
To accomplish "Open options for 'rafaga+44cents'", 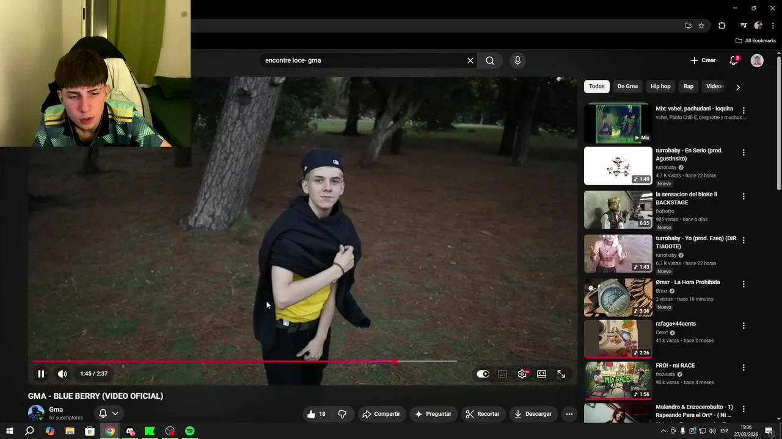I will pos(744,326).
